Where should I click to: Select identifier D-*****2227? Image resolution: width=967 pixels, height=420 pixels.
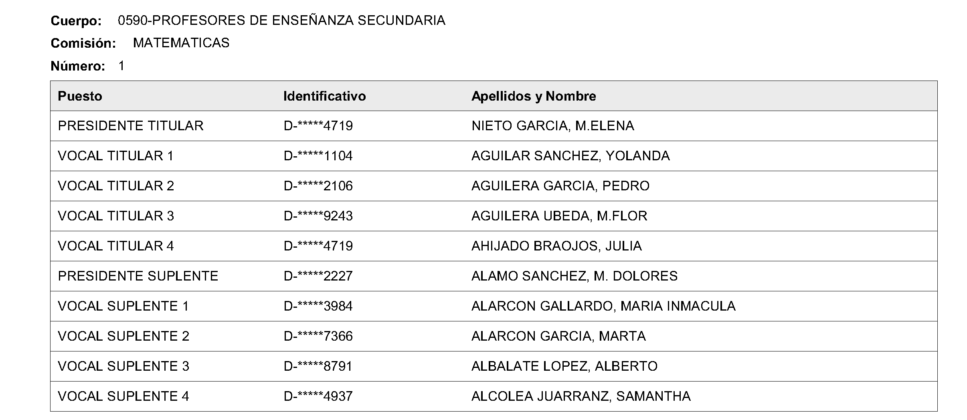pyautogui.click(x=318, y=276)
